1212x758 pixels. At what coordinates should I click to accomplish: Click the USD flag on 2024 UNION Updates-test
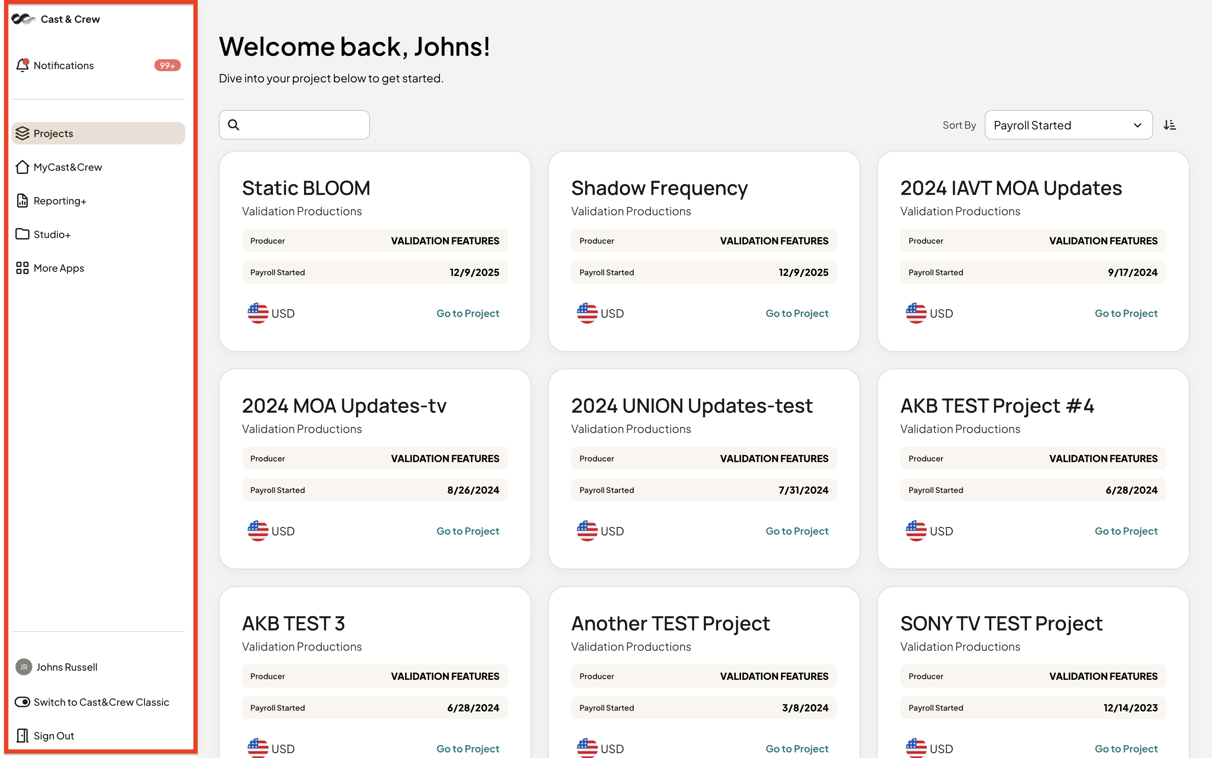click(x=587, y=531)
